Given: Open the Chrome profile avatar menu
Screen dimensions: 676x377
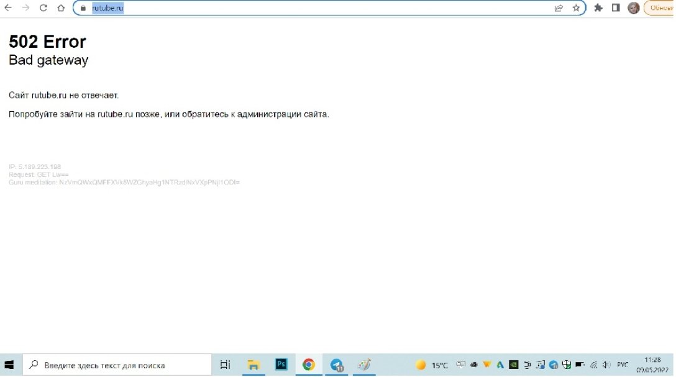Looking at the screenshot, I should pos(633,8).
